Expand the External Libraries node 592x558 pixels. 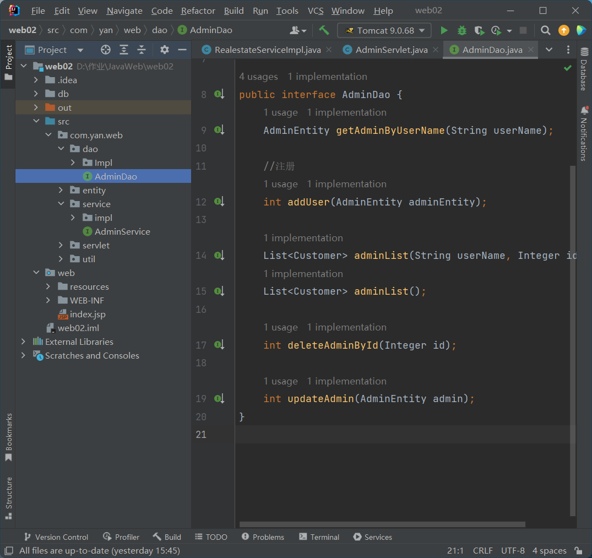(x=23, y=342)
